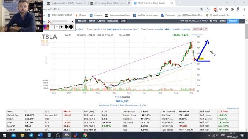Viewport: 248px width, 139px height.
Task: Select the TSLA Tesla, Inc. Stock Quote tab
Action: pos(153,3)
